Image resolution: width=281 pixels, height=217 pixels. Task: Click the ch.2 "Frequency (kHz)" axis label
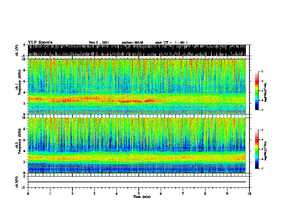point(20,141)
